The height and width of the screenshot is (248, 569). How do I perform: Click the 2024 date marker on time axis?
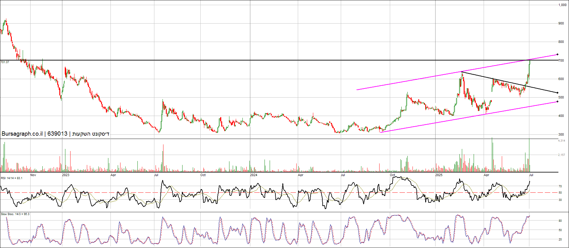(x=254, y=175)
